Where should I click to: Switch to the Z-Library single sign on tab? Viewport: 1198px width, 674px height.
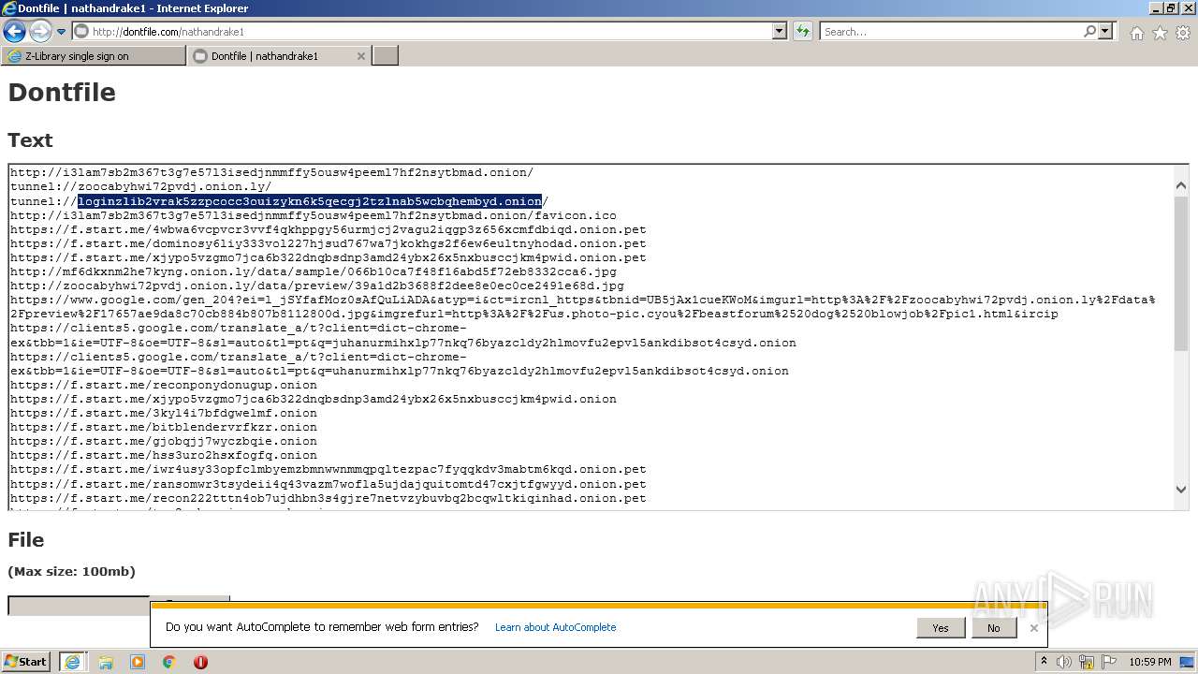click(94, 56)
